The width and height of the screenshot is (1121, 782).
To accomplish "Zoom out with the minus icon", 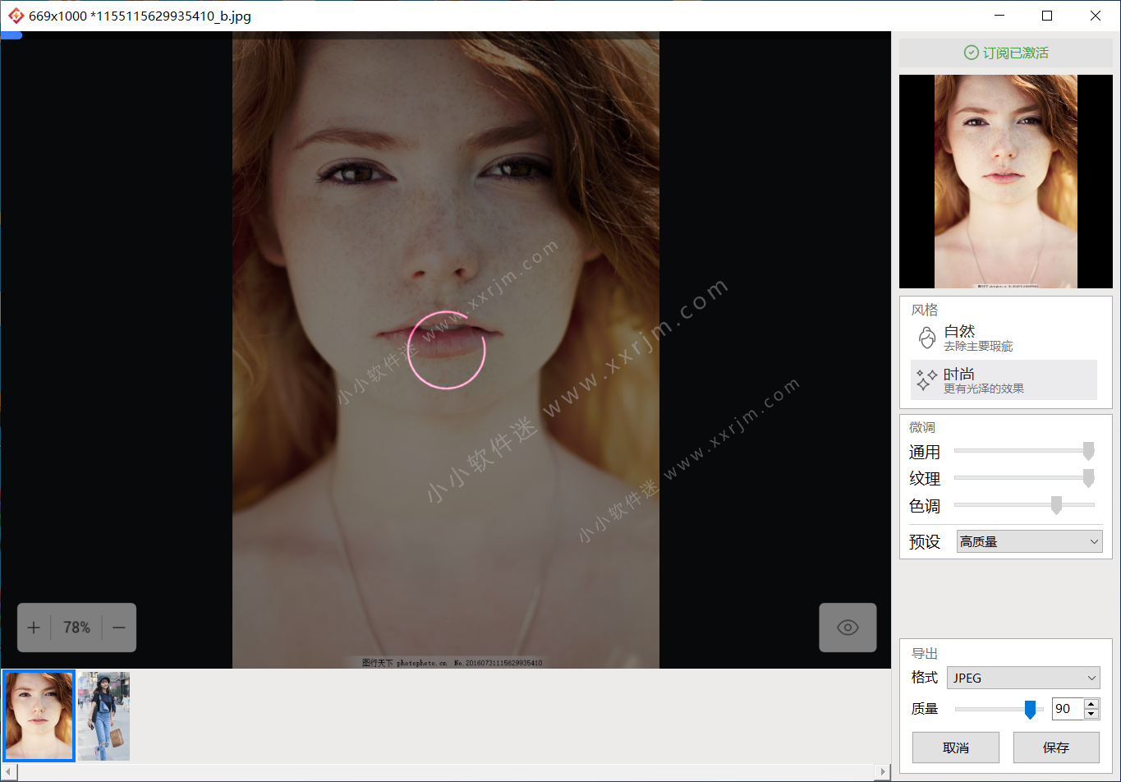I will (119, 628).
